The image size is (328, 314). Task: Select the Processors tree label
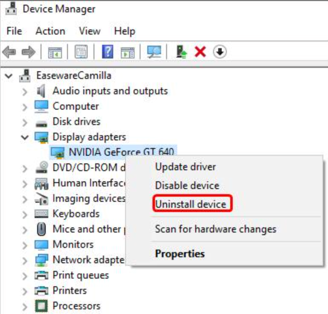(76, 306)
